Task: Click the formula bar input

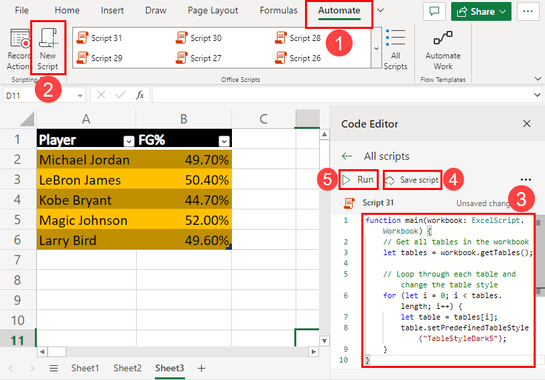Action: [342, 95]
